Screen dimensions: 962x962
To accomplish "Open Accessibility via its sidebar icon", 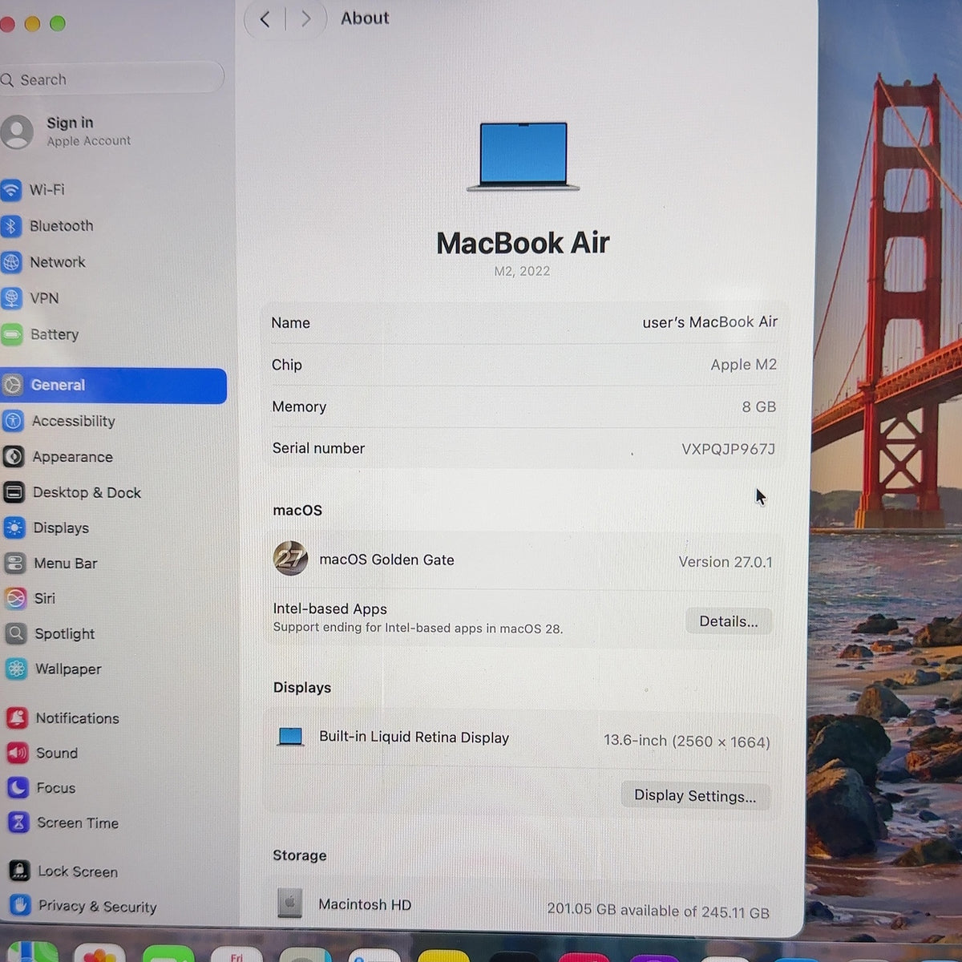I will pos(13,421).
